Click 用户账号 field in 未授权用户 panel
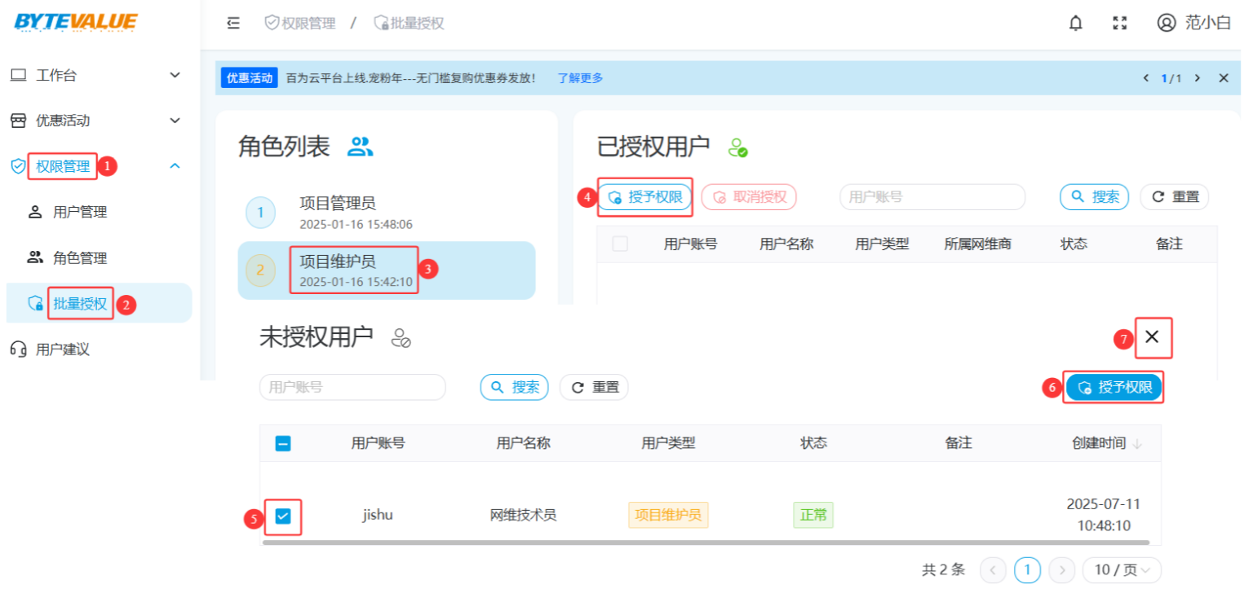The height and width of the screenshot is (589, 1244). pyautogui.click(x=352, y=388)
